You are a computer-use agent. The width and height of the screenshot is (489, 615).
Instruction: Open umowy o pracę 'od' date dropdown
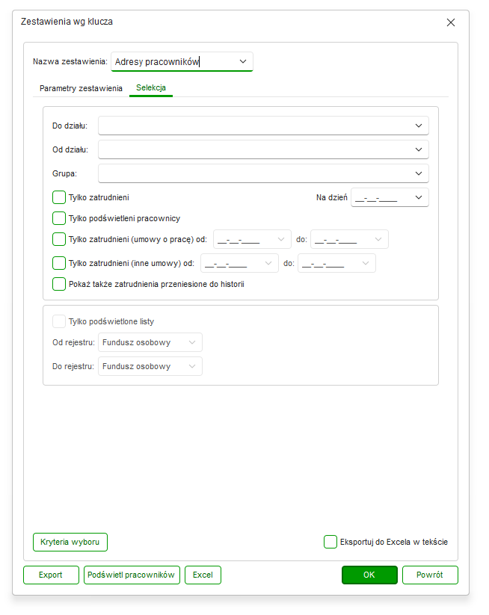click(x=281, y=239)
